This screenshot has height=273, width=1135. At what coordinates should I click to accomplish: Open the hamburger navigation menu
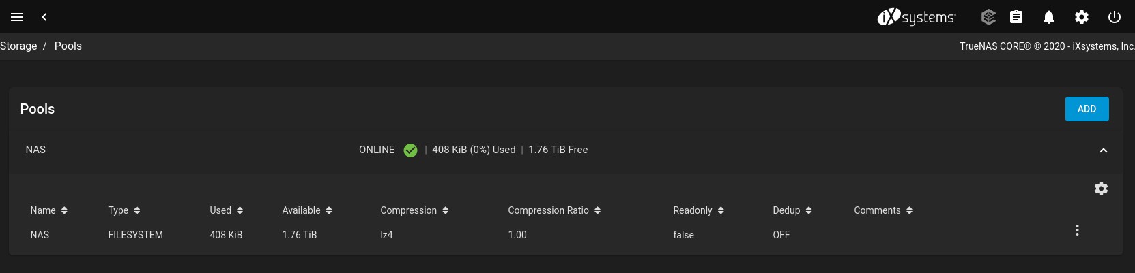pos(17,17)
